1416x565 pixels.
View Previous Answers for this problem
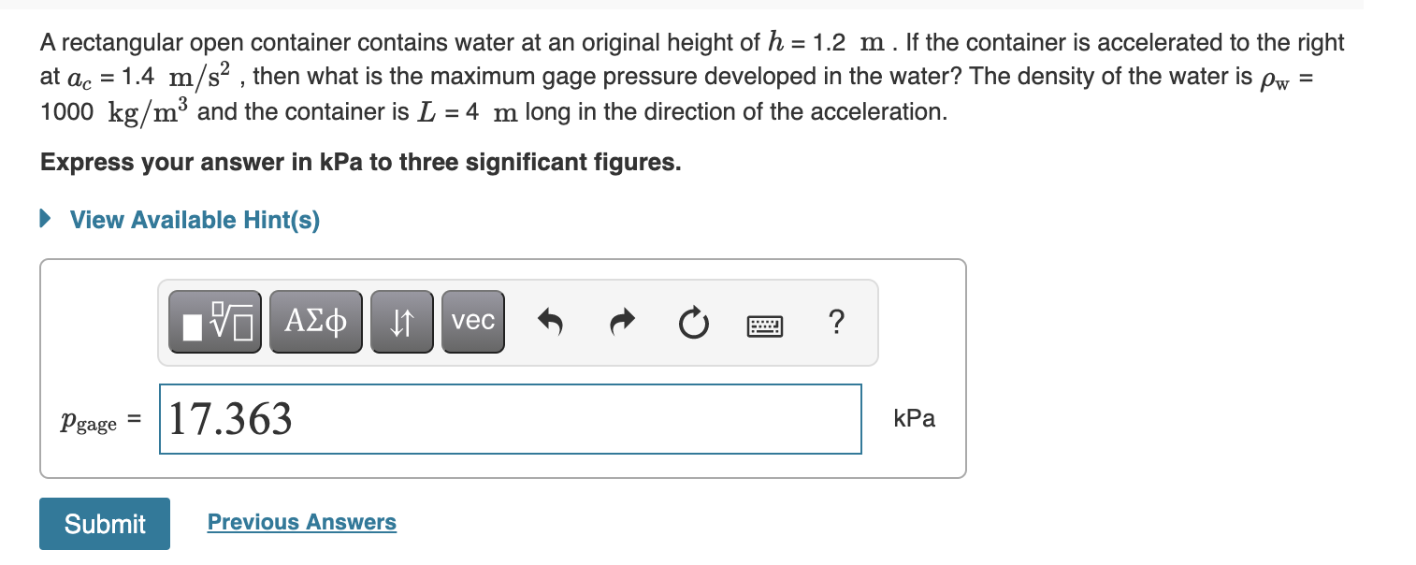pos(301,522)
